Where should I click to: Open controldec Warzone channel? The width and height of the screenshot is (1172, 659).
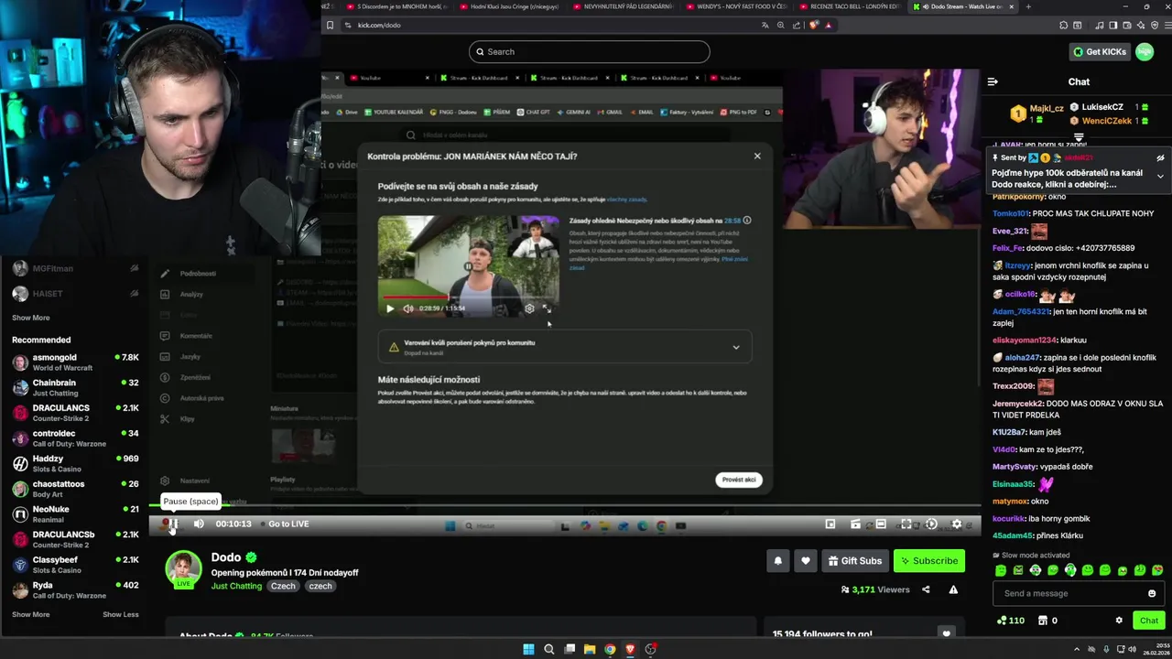pos(75,438)
